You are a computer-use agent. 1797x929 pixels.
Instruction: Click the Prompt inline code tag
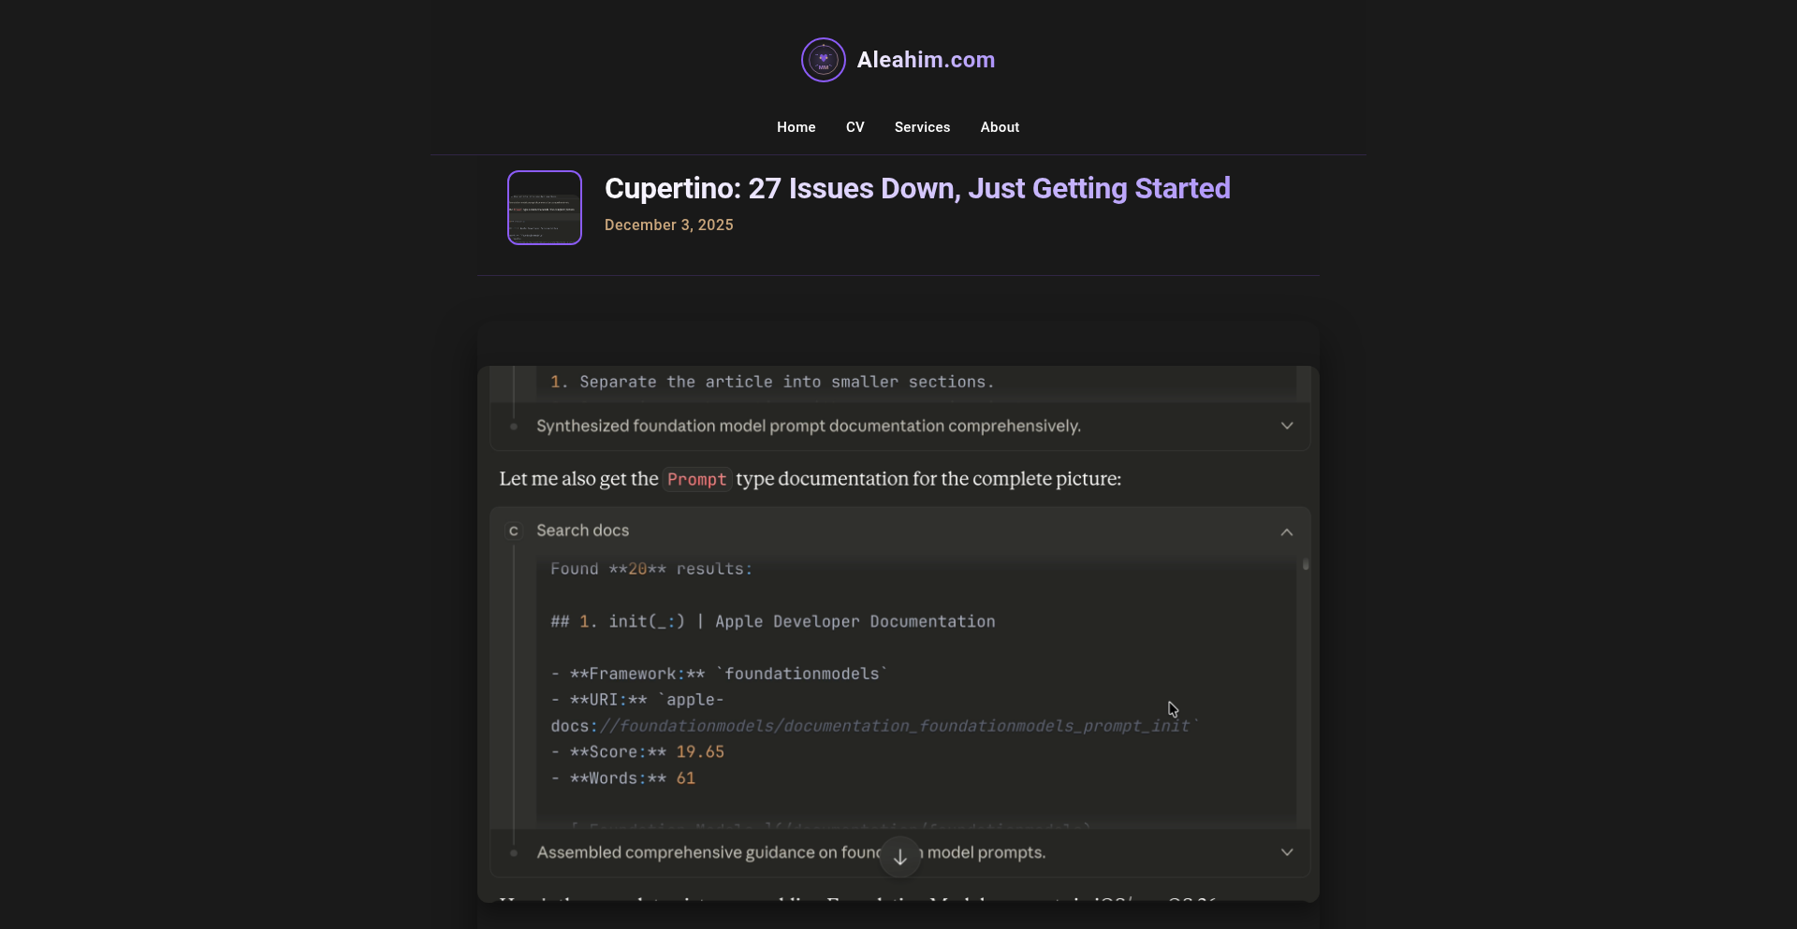click(696, 479)
